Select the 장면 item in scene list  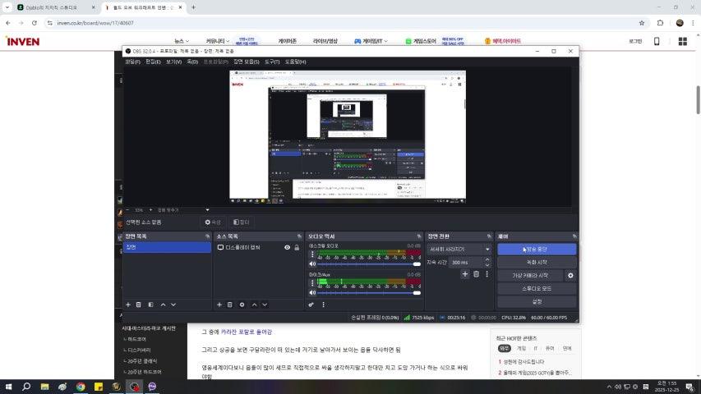point(167,247)
